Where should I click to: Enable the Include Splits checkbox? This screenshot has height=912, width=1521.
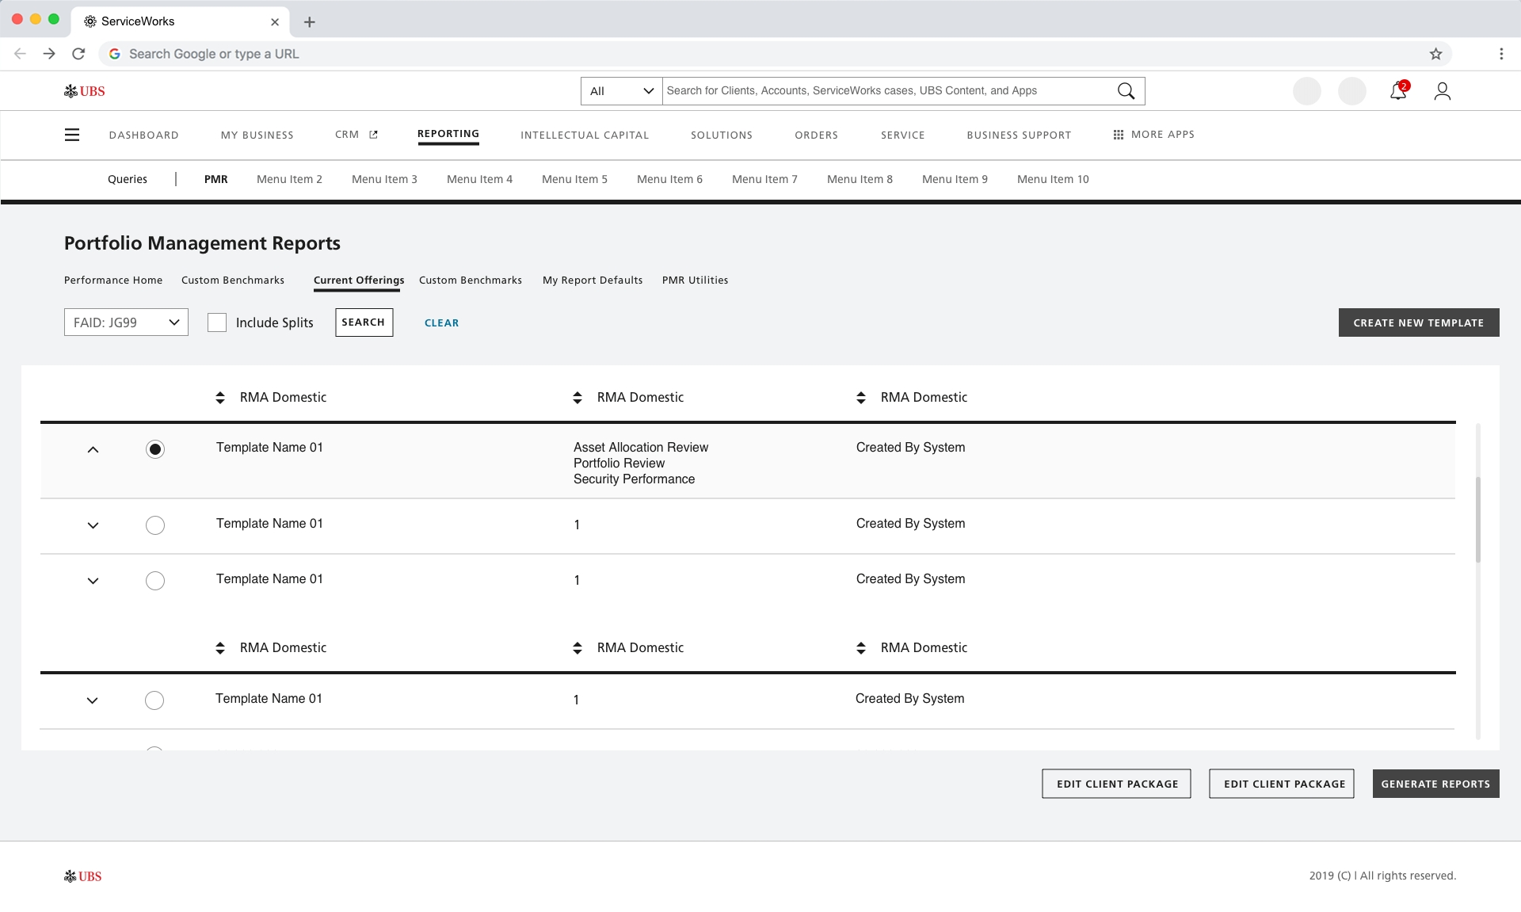(x=216, y=322)
